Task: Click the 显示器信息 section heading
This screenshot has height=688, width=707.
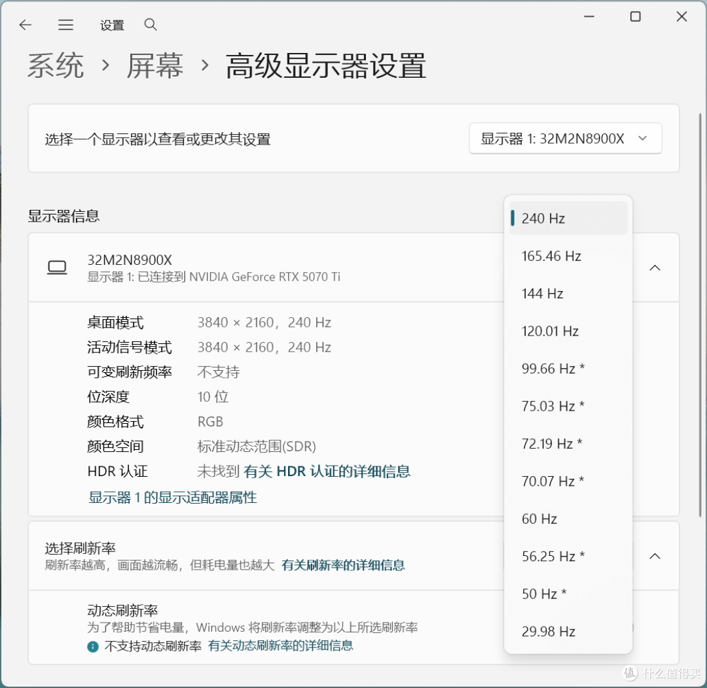Action: (x=63, y=216)
